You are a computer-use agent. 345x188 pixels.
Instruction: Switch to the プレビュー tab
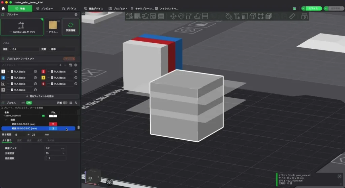click(x=44, y=8)
